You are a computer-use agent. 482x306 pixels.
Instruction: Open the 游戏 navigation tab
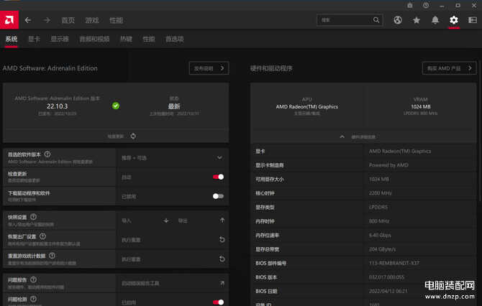[92, 20]
